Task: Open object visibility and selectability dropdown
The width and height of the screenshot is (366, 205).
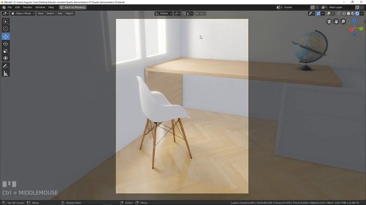Action: (311, 14)
